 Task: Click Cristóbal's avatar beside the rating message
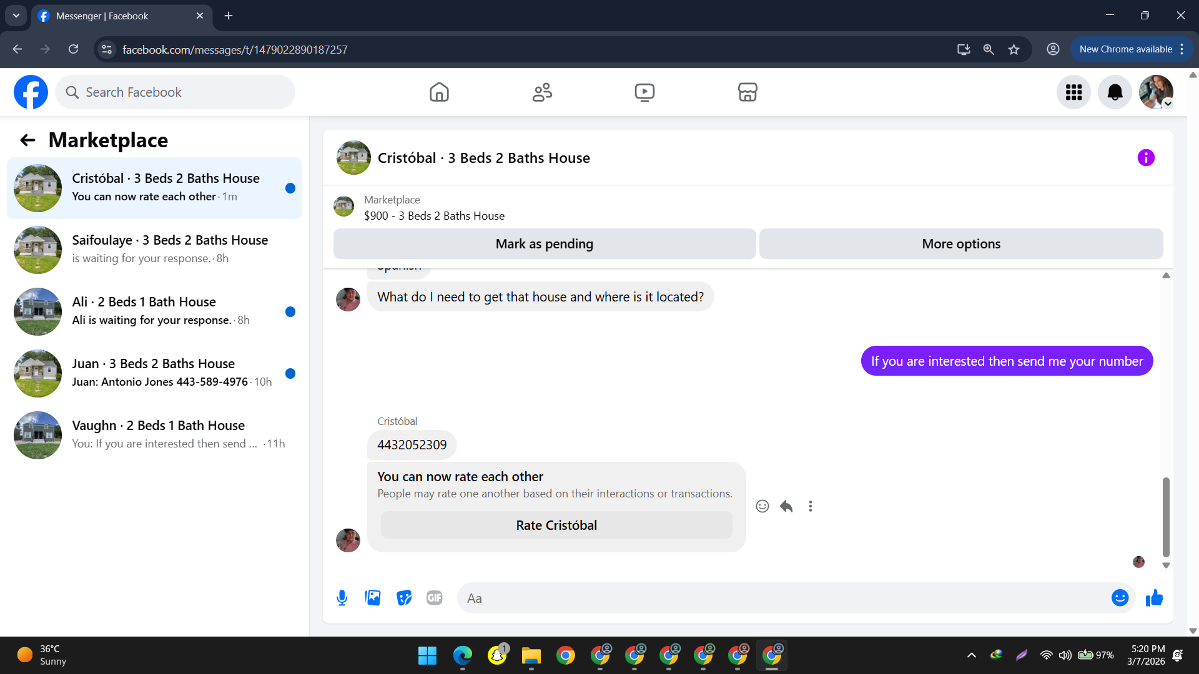[x=348, y=540]
